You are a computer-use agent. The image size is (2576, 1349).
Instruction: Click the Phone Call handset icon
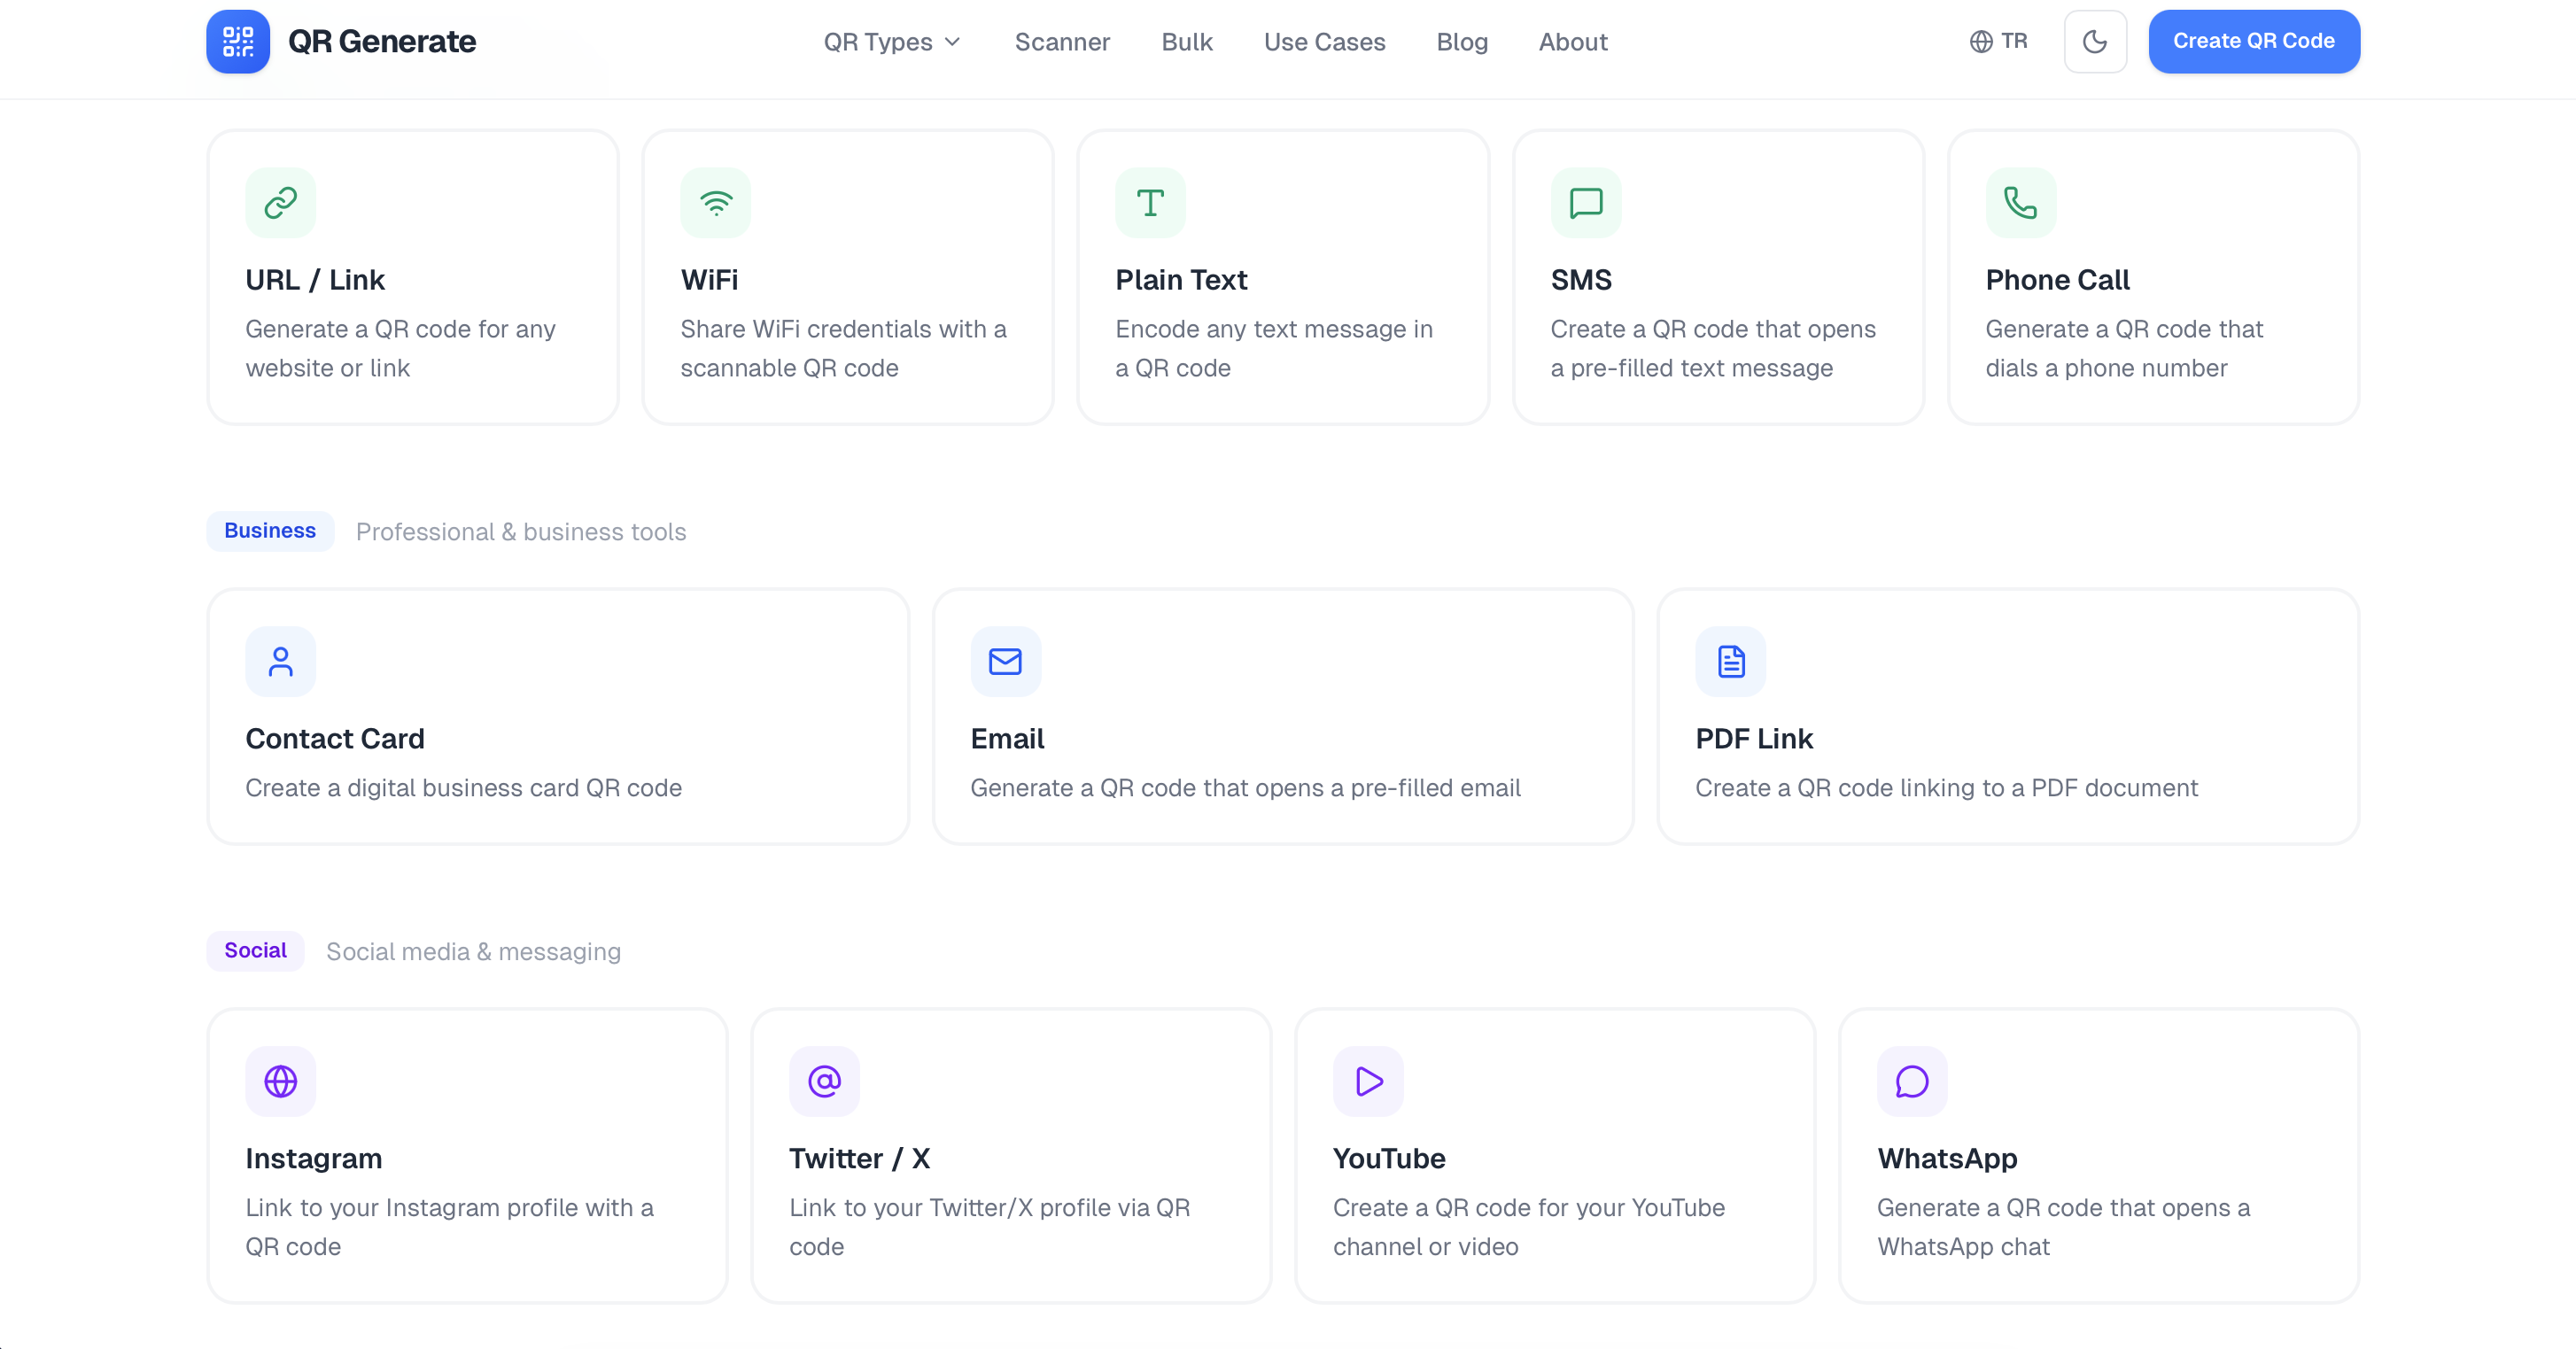click(2020, 203)
